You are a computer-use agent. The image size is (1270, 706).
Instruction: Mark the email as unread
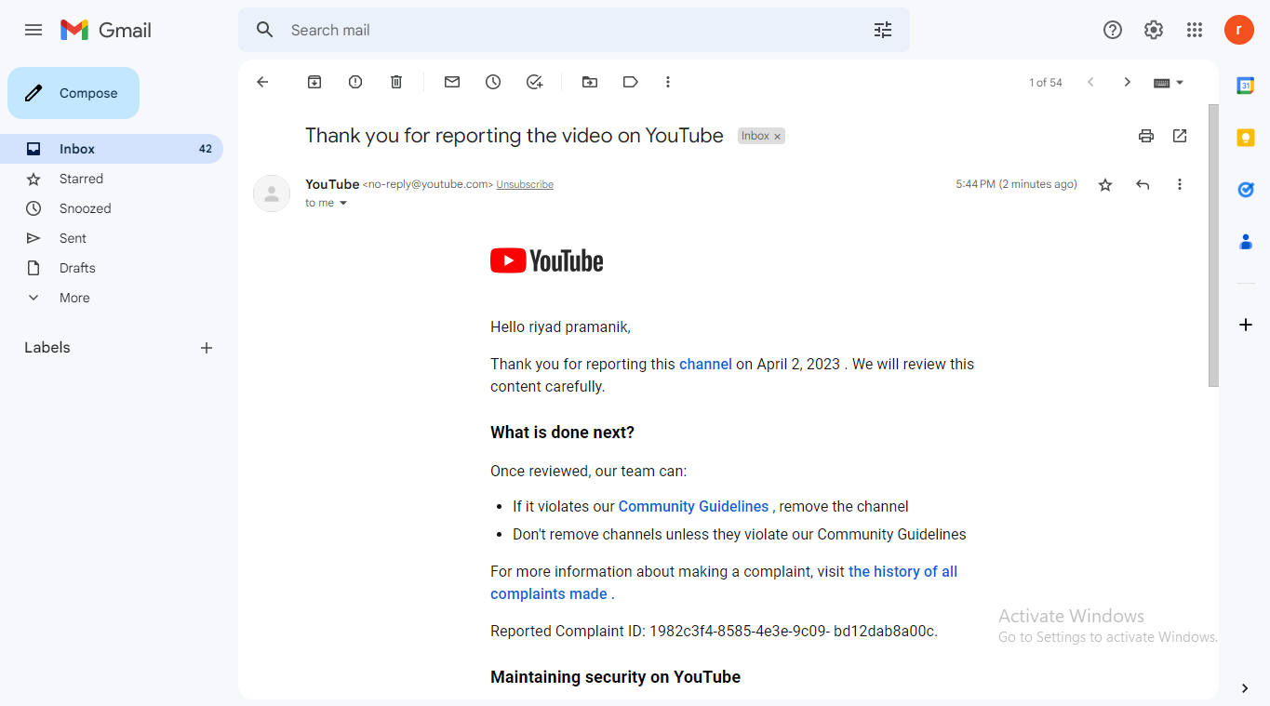pyautogui.click(x=452, y=82)
